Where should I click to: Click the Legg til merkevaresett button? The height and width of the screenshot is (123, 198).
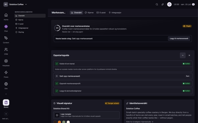[179, 38]
